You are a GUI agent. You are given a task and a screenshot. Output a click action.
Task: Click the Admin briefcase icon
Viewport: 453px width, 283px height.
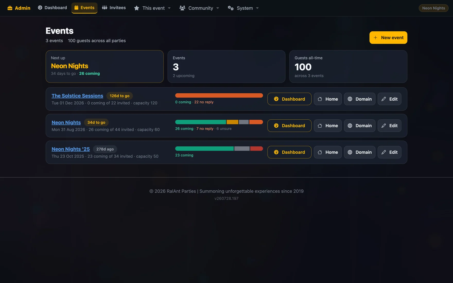(10, 8)
